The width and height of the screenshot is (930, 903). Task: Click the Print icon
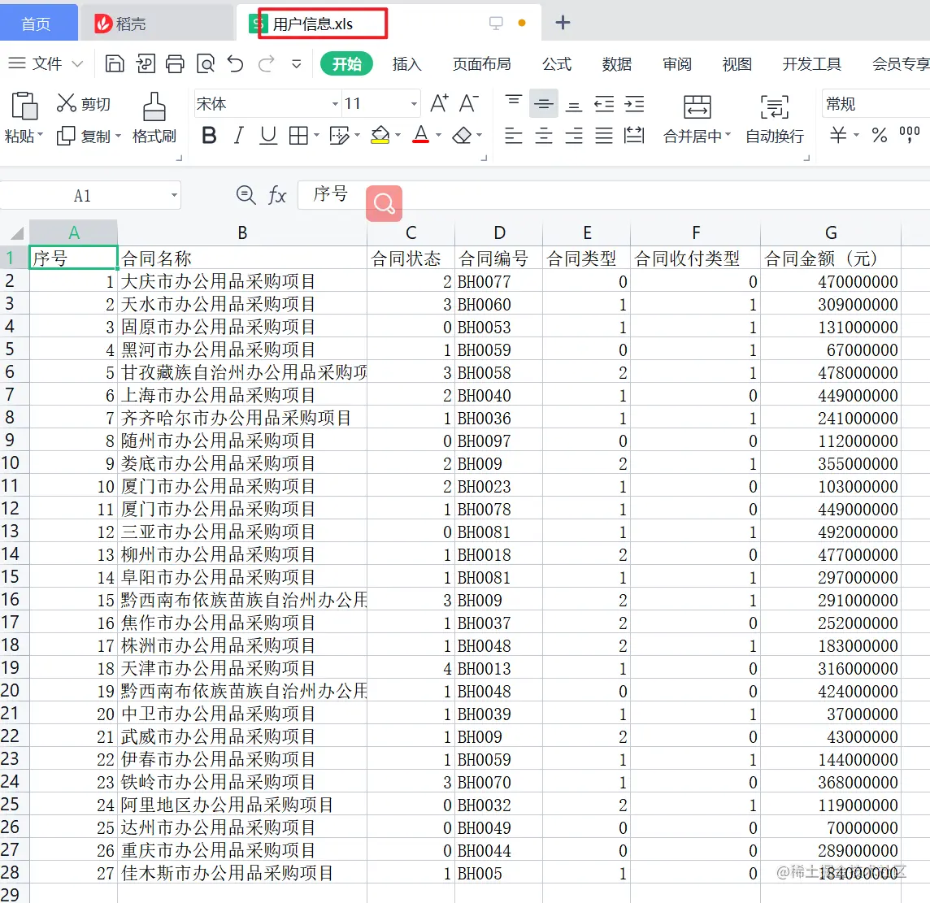click(x=175, y=63)
